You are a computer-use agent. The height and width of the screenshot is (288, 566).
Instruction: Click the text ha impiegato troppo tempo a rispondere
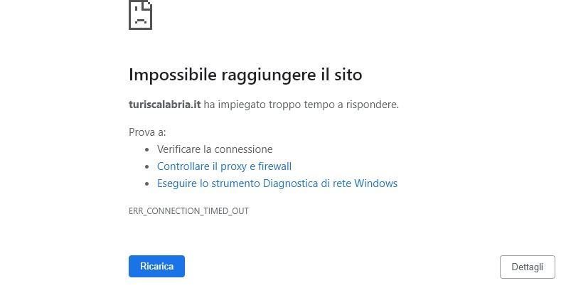pos(301,105)
